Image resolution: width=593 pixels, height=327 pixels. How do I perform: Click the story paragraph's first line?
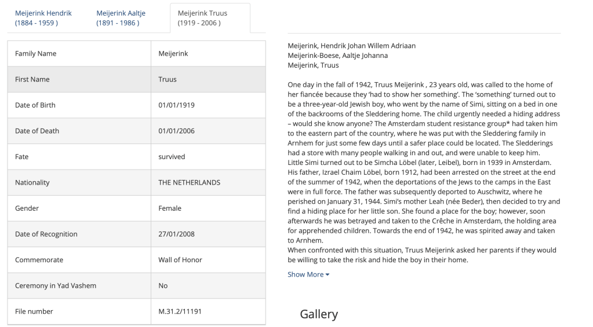click(420, 84)
